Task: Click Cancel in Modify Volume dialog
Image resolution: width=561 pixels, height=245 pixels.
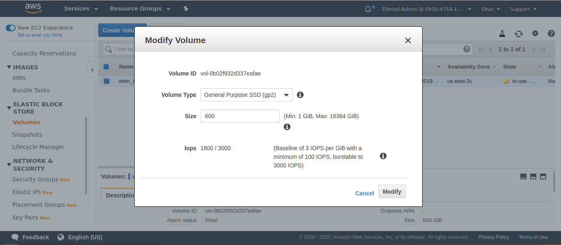Action: click(364, 193)
